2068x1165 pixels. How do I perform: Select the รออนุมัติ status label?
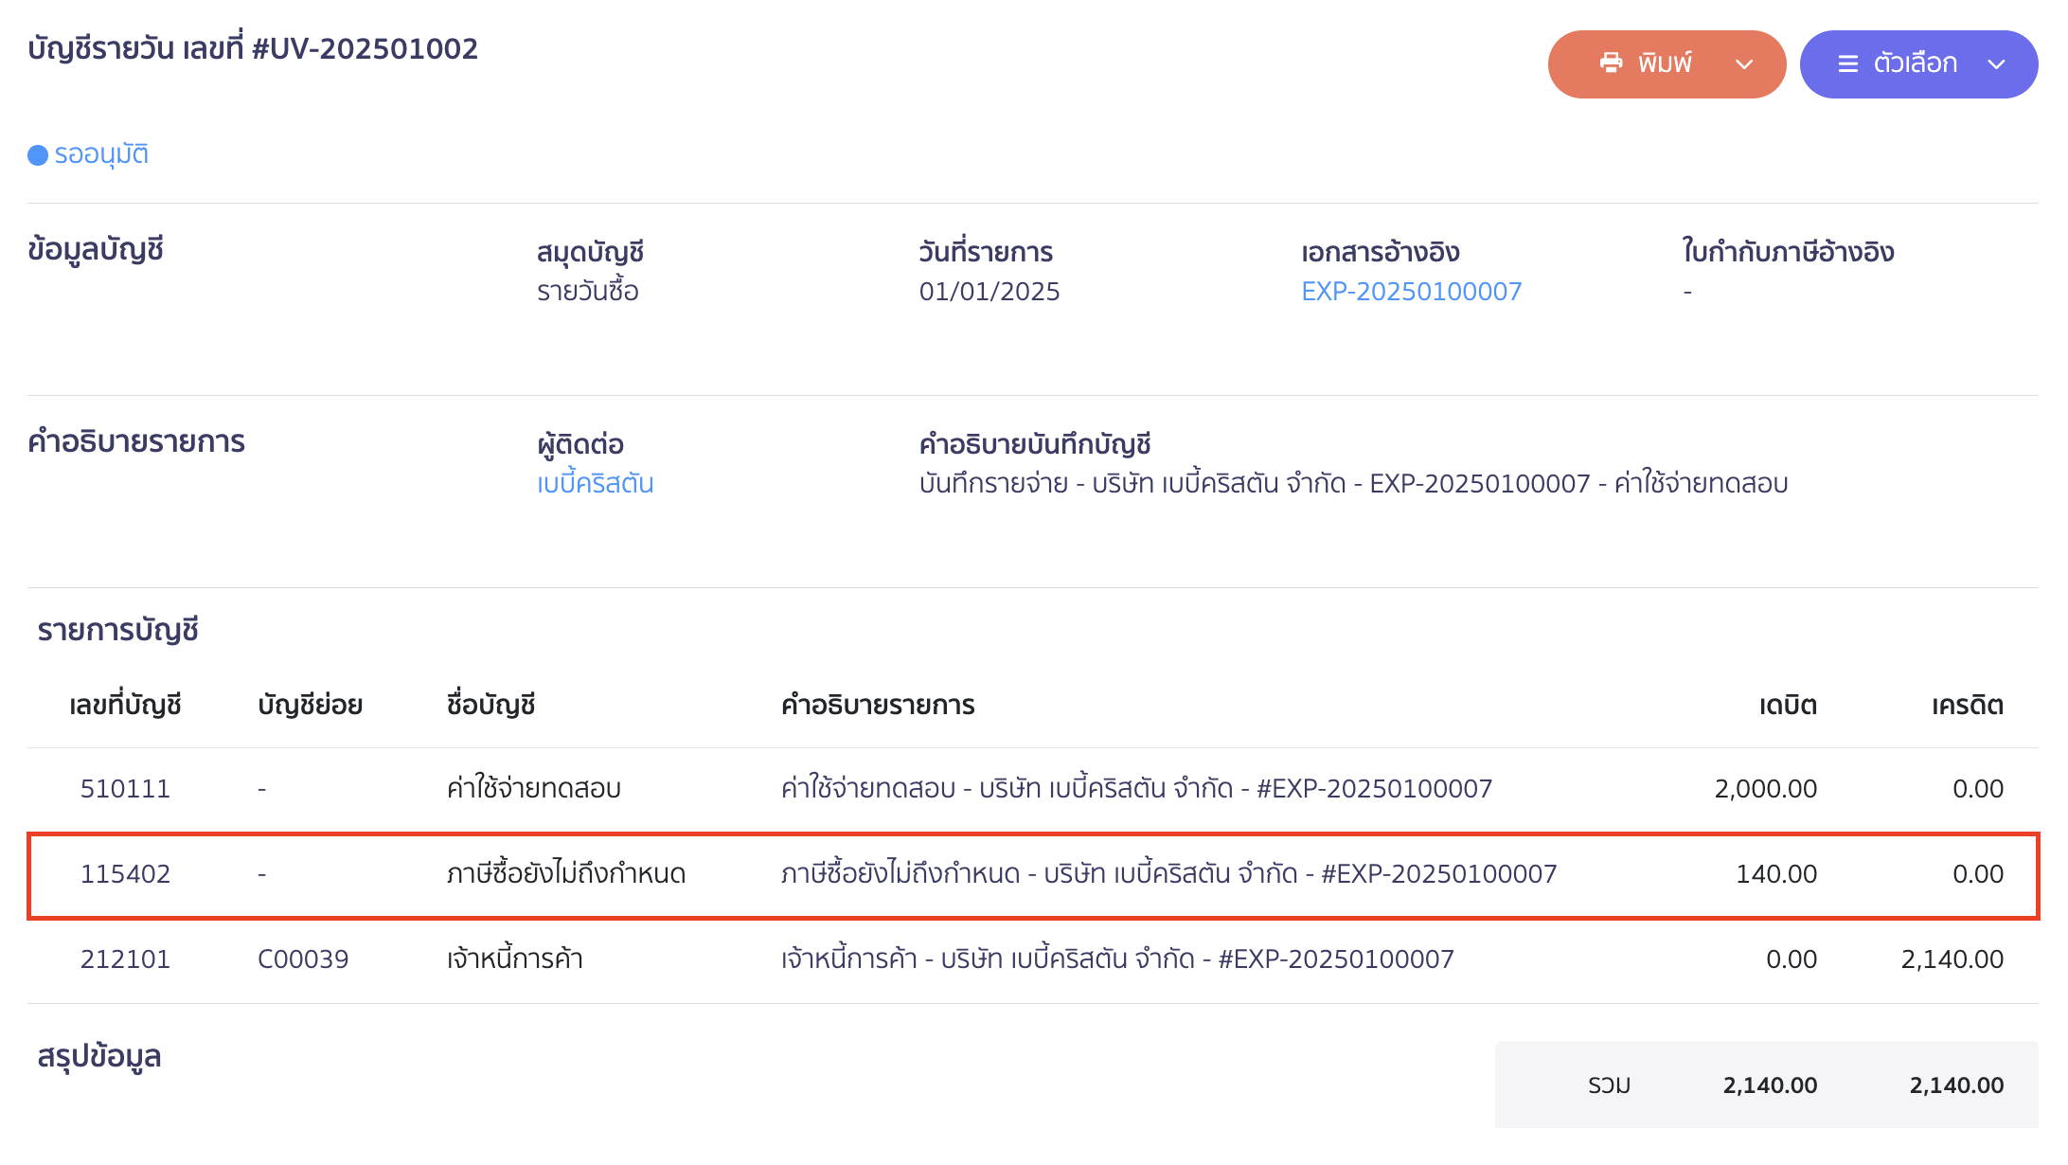click(102, 153)
